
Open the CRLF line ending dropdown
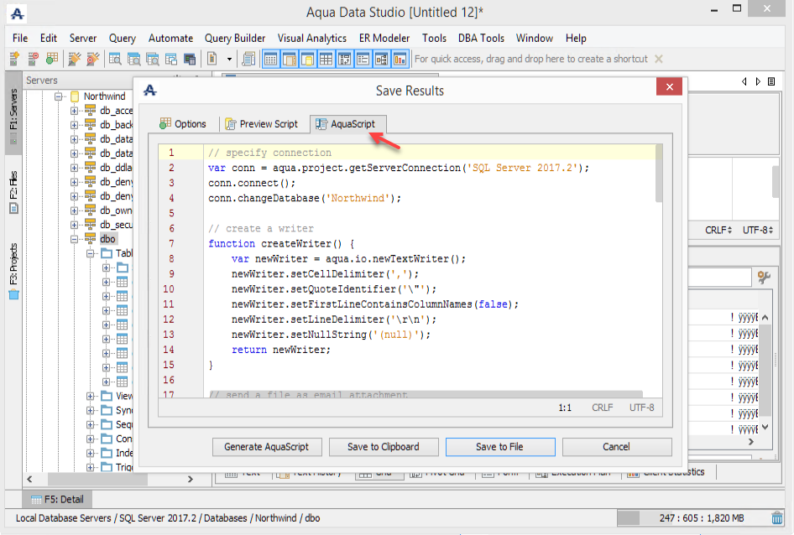click(718, 230)
